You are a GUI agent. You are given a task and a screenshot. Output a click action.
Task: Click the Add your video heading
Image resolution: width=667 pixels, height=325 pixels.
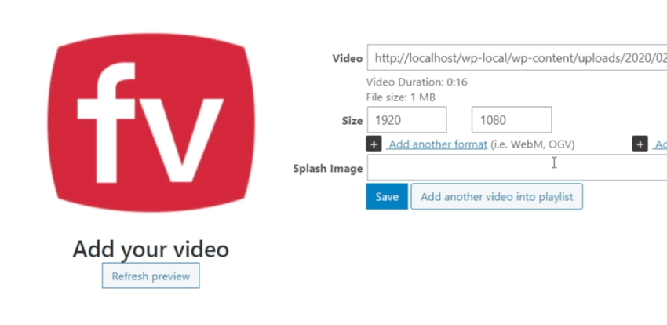click(151, 249)
